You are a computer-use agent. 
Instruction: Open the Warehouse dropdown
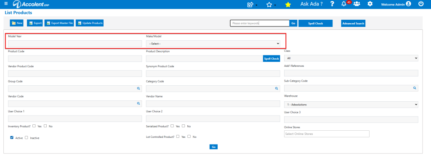click(351, 105)
